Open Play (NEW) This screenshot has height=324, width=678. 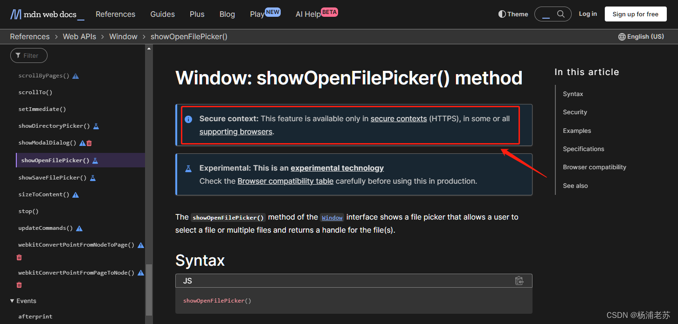265,14
